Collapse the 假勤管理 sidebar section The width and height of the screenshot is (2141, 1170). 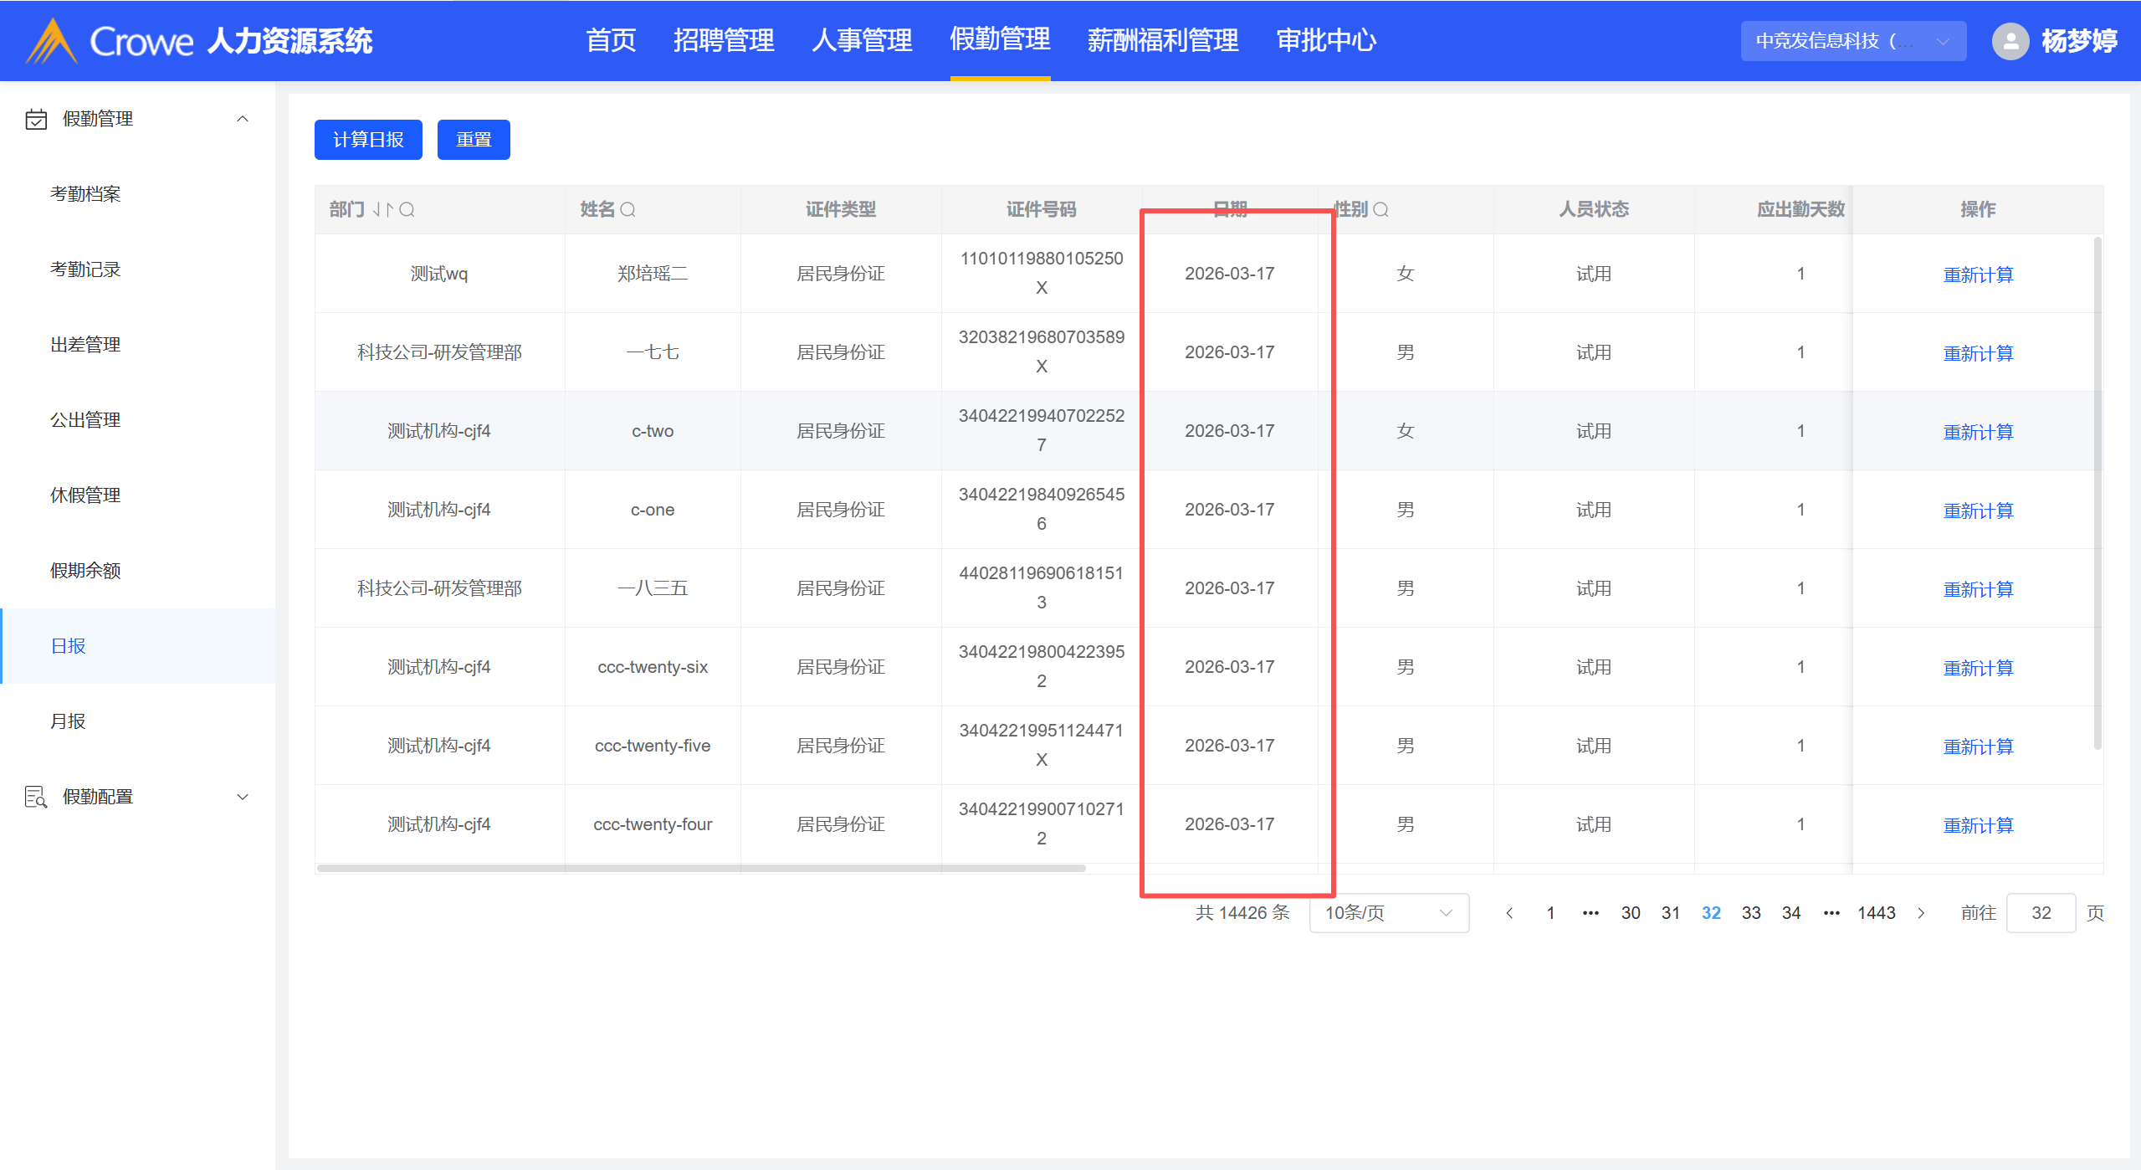coord(243,119)
